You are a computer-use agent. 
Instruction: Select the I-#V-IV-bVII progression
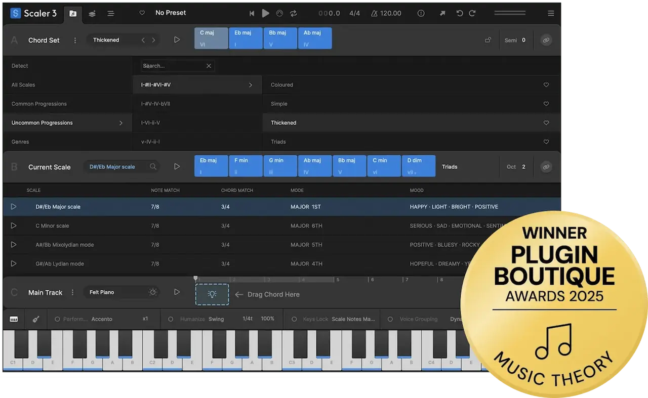(197, 104)
